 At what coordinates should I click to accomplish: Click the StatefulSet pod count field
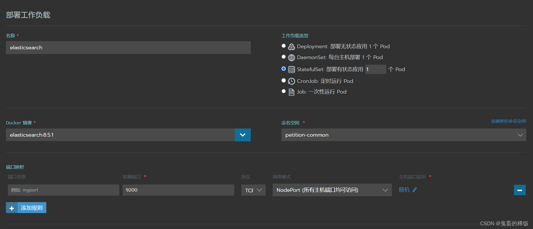coord(376,69)
